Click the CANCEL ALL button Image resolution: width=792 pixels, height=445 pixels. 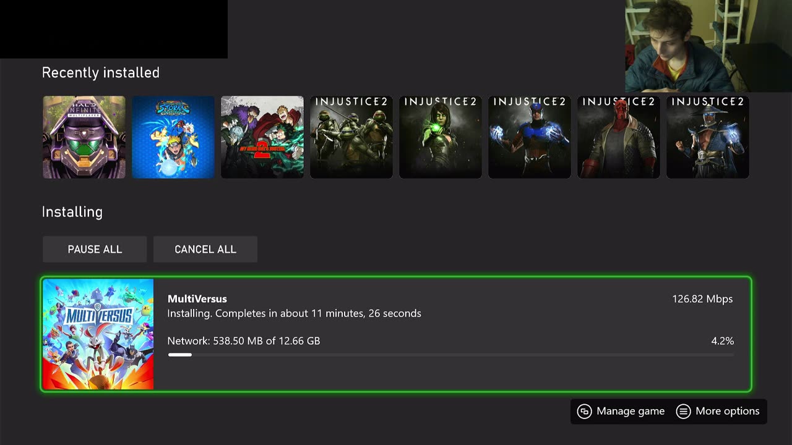pyautogui.click(x=205, y=249)
